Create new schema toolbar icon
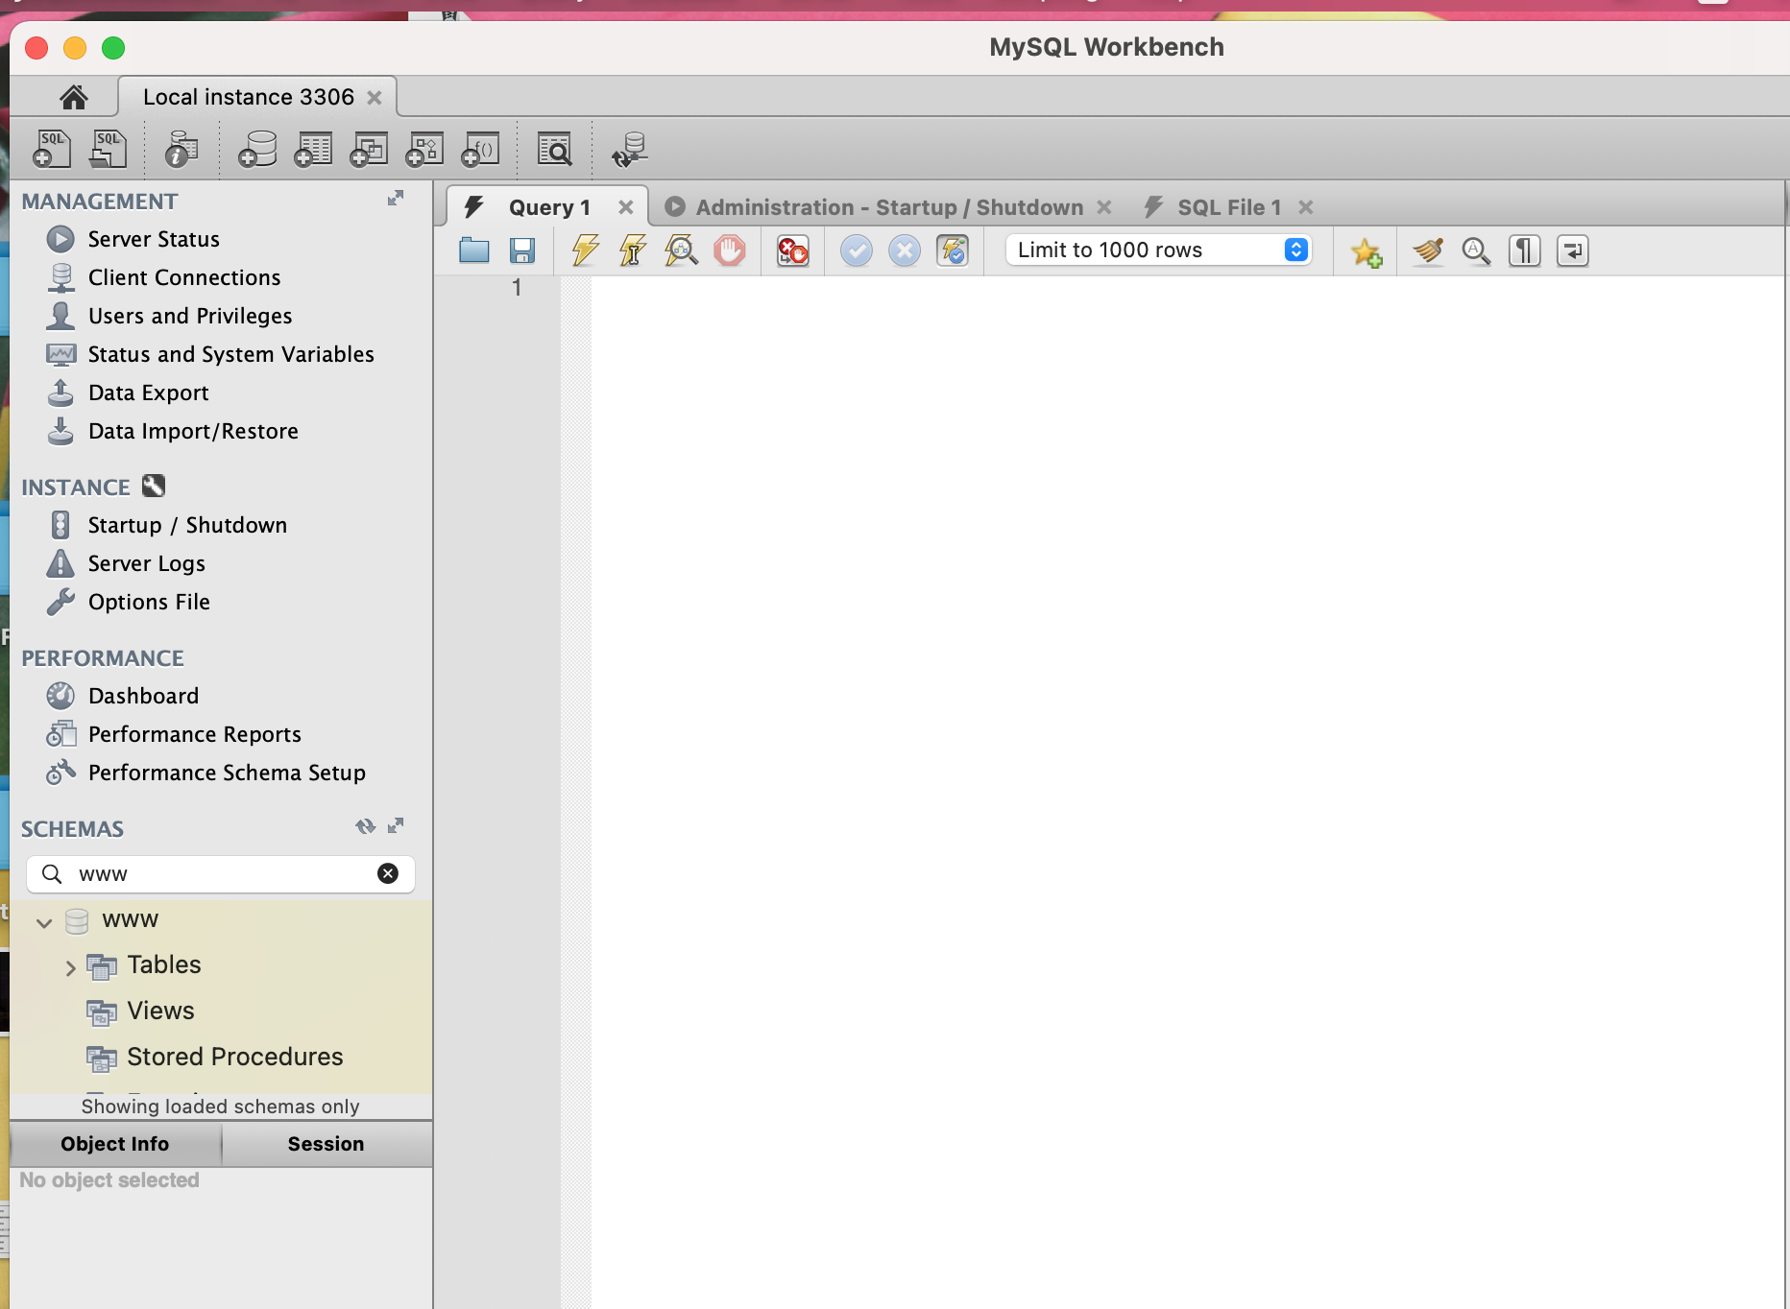1790x1309 pixels. 256,149
